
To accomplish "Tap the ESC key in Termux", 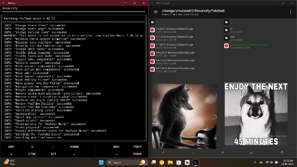I will 11,147.
